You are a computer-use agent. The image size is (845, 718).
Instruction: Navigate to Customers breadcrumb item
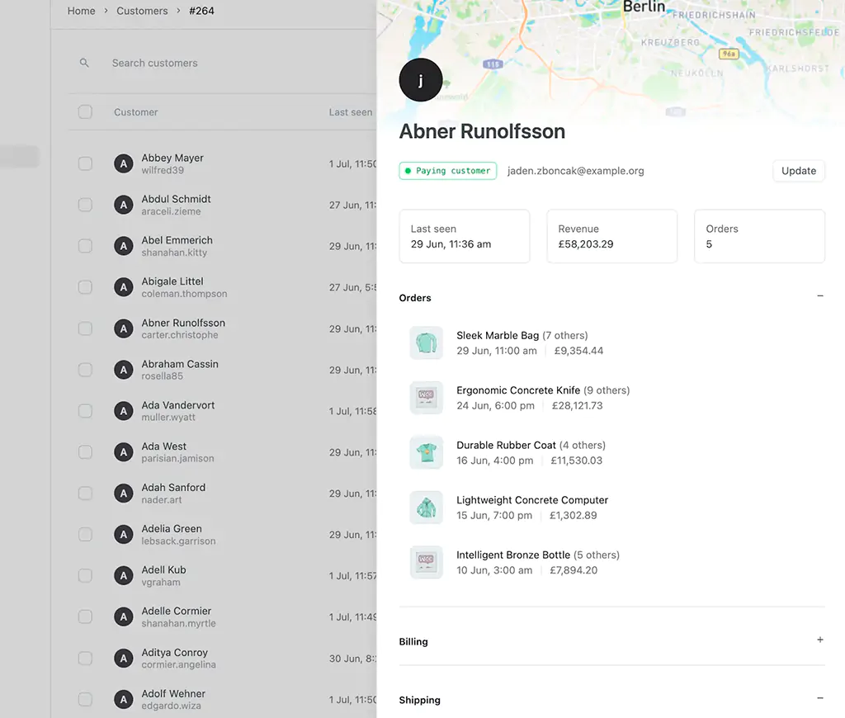coord(142,11)
